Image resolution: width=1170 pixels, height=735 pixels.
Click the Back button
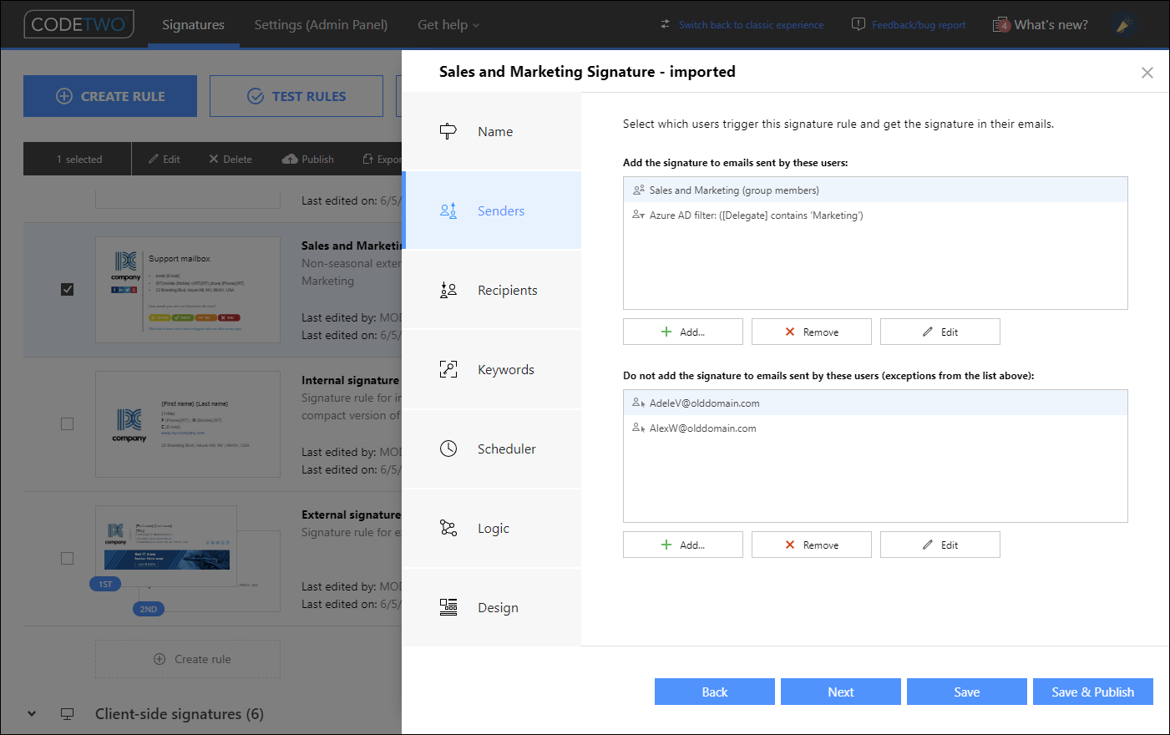click(x=715, y=692)
